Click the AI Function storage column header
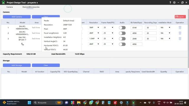This screenshot has width=189, height=106. pos(40,72)
